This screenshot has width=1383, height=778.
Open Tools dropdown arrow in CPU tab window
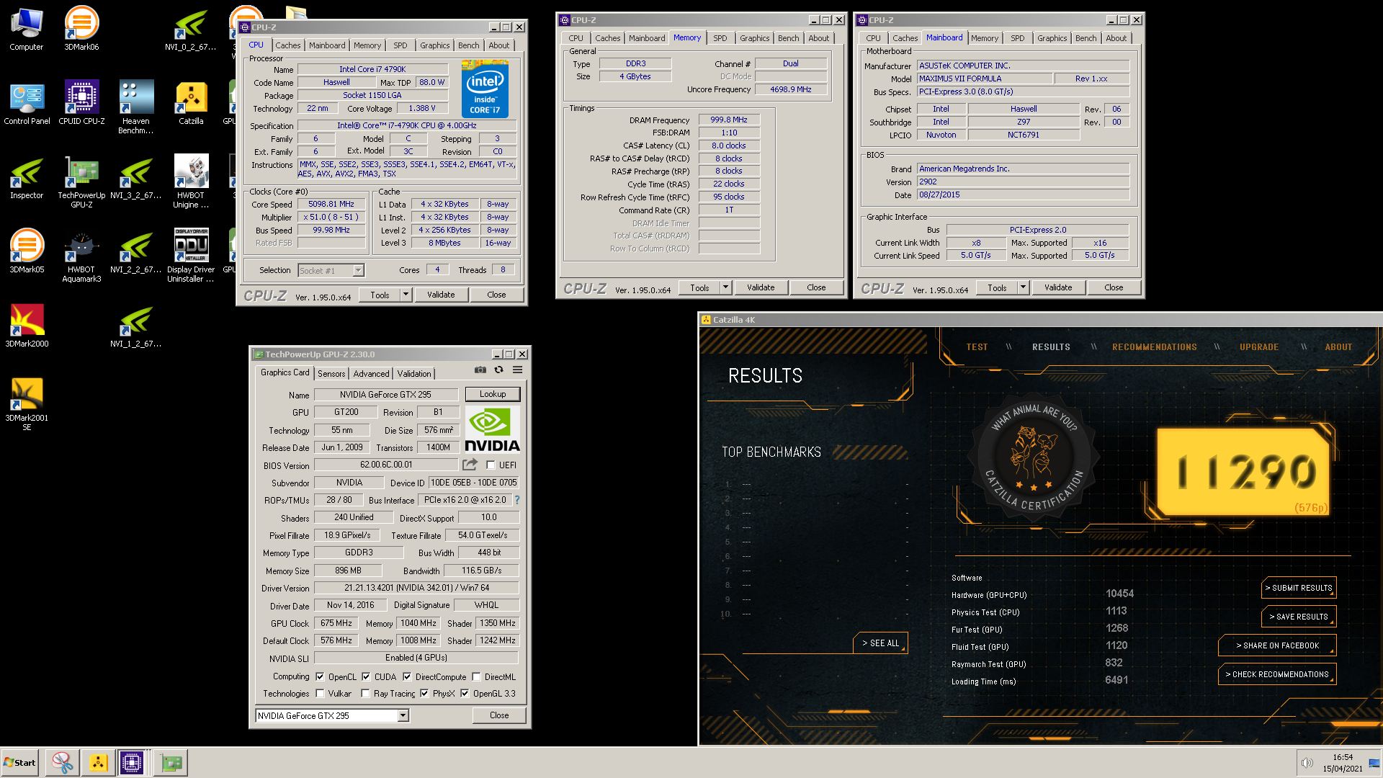point(406,295)
